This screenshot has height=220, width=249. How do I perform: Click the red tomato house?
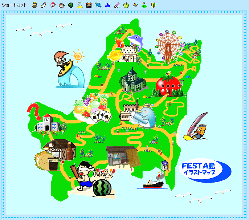(x=168, y=84)
